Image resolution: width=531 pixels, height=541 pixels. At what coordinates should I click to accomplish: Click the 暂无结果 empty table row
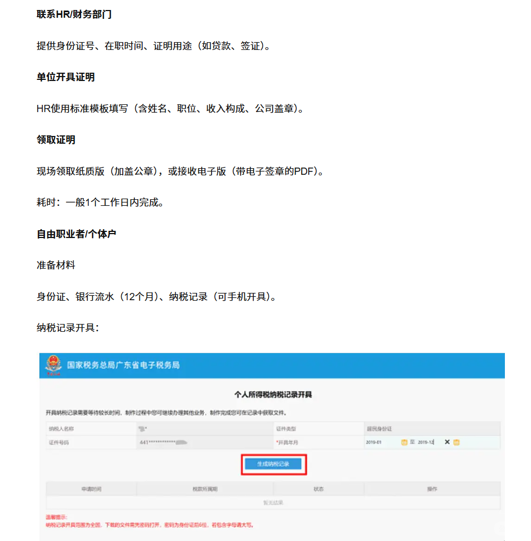(x=273, y=503)
